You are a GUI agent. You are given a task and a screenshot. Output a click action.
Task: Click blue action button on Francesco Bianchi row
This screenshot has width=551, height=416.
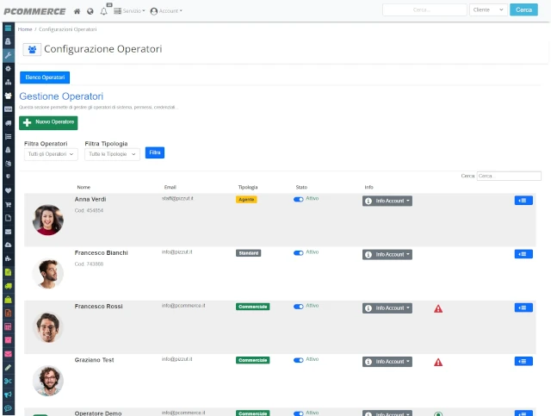pos(523,254)
